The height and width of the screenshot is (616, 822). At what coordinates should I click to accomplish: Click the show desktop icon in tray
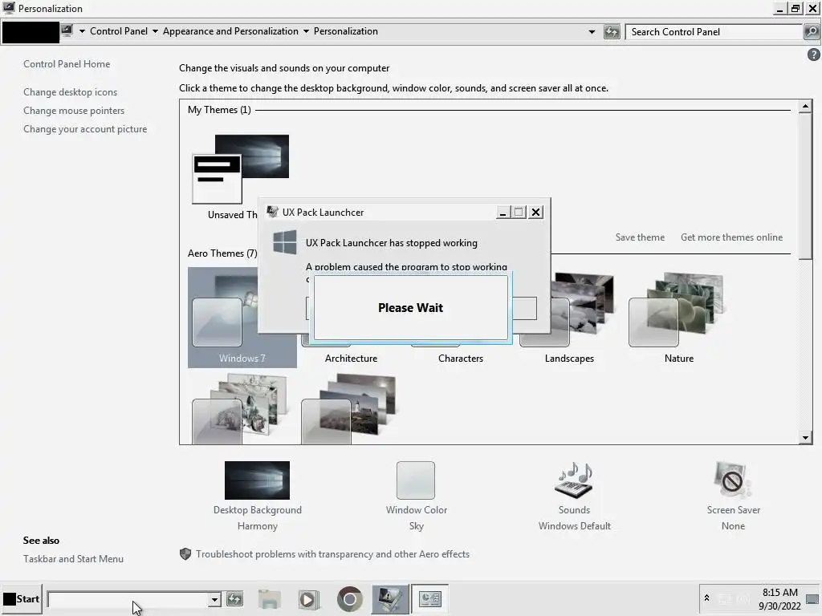[x=812, y=598]
